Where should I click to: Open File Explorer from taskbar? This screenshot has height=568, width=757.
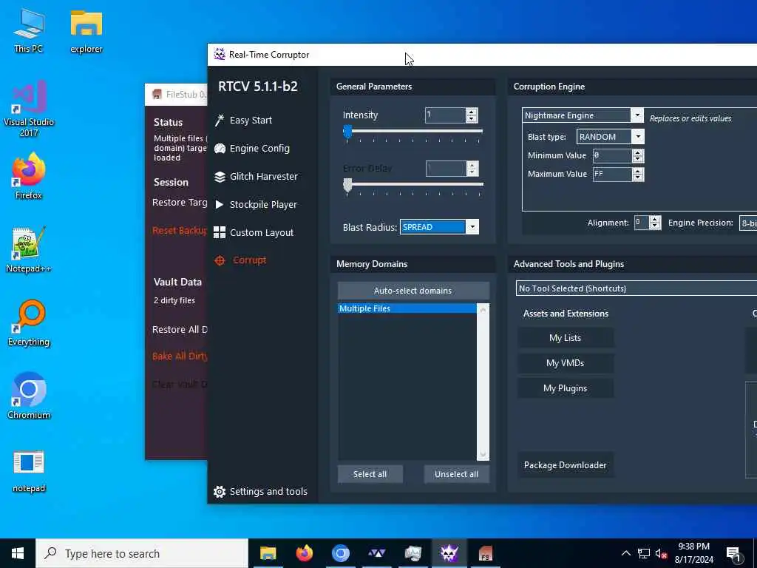tap(268, 553)
